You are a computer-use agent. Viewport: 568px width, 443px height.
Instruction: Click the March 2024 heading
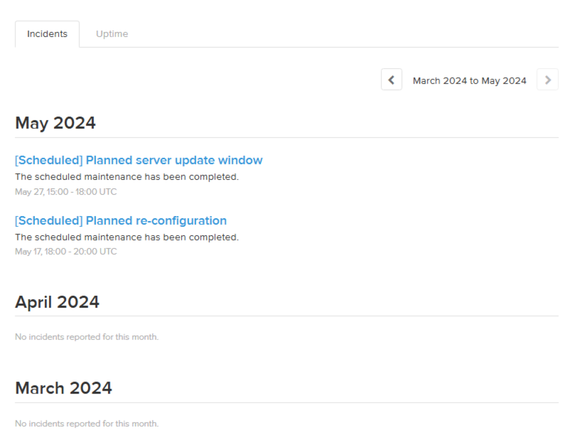(63, 388)
